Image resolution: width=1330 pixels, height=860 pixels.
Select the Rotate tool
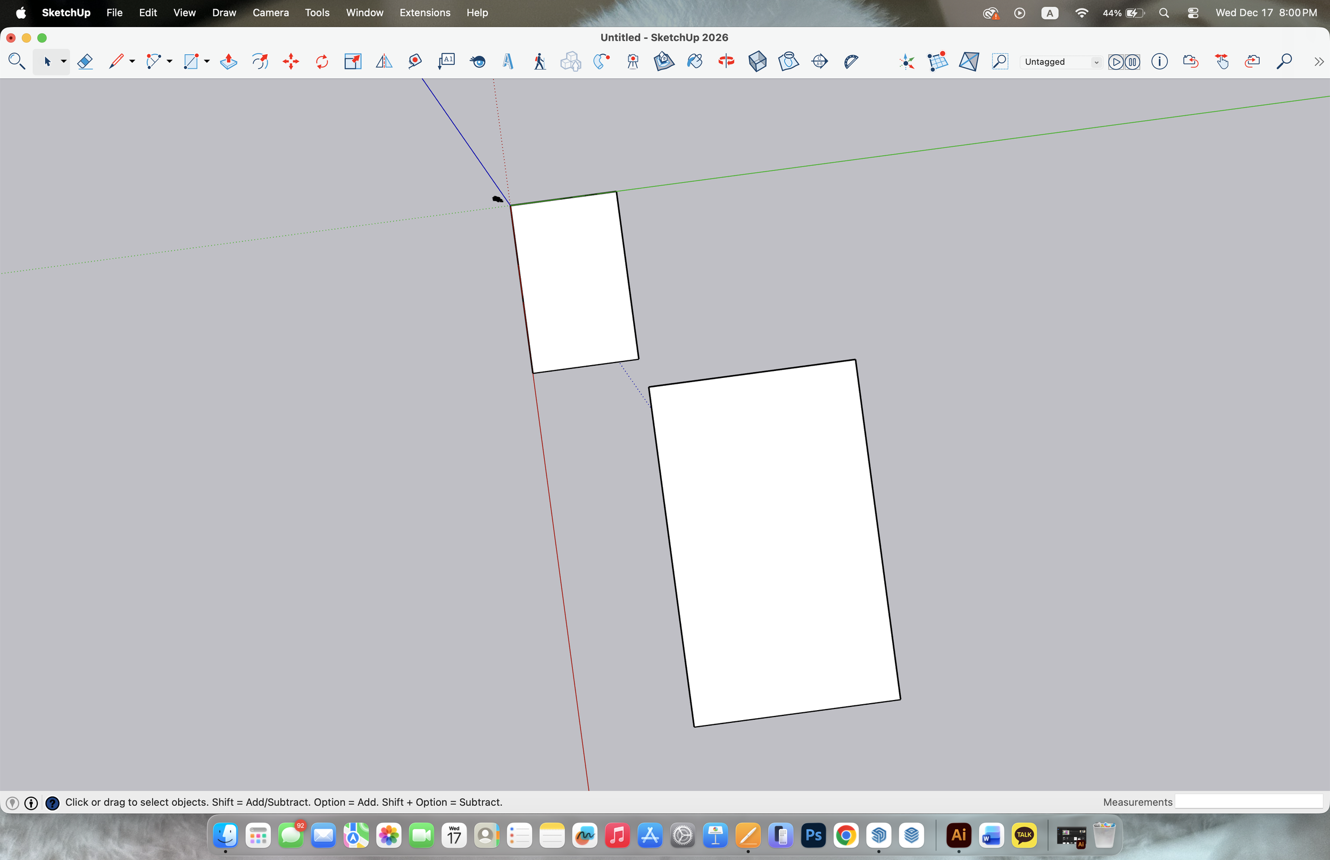coord(321,62)
